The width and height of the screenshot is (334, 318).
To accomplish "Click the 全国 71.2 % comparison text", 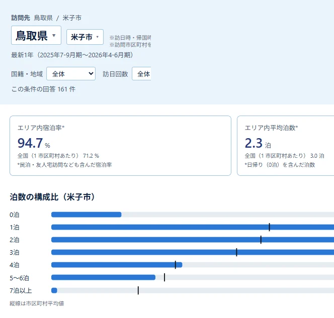I will point(58,156).
